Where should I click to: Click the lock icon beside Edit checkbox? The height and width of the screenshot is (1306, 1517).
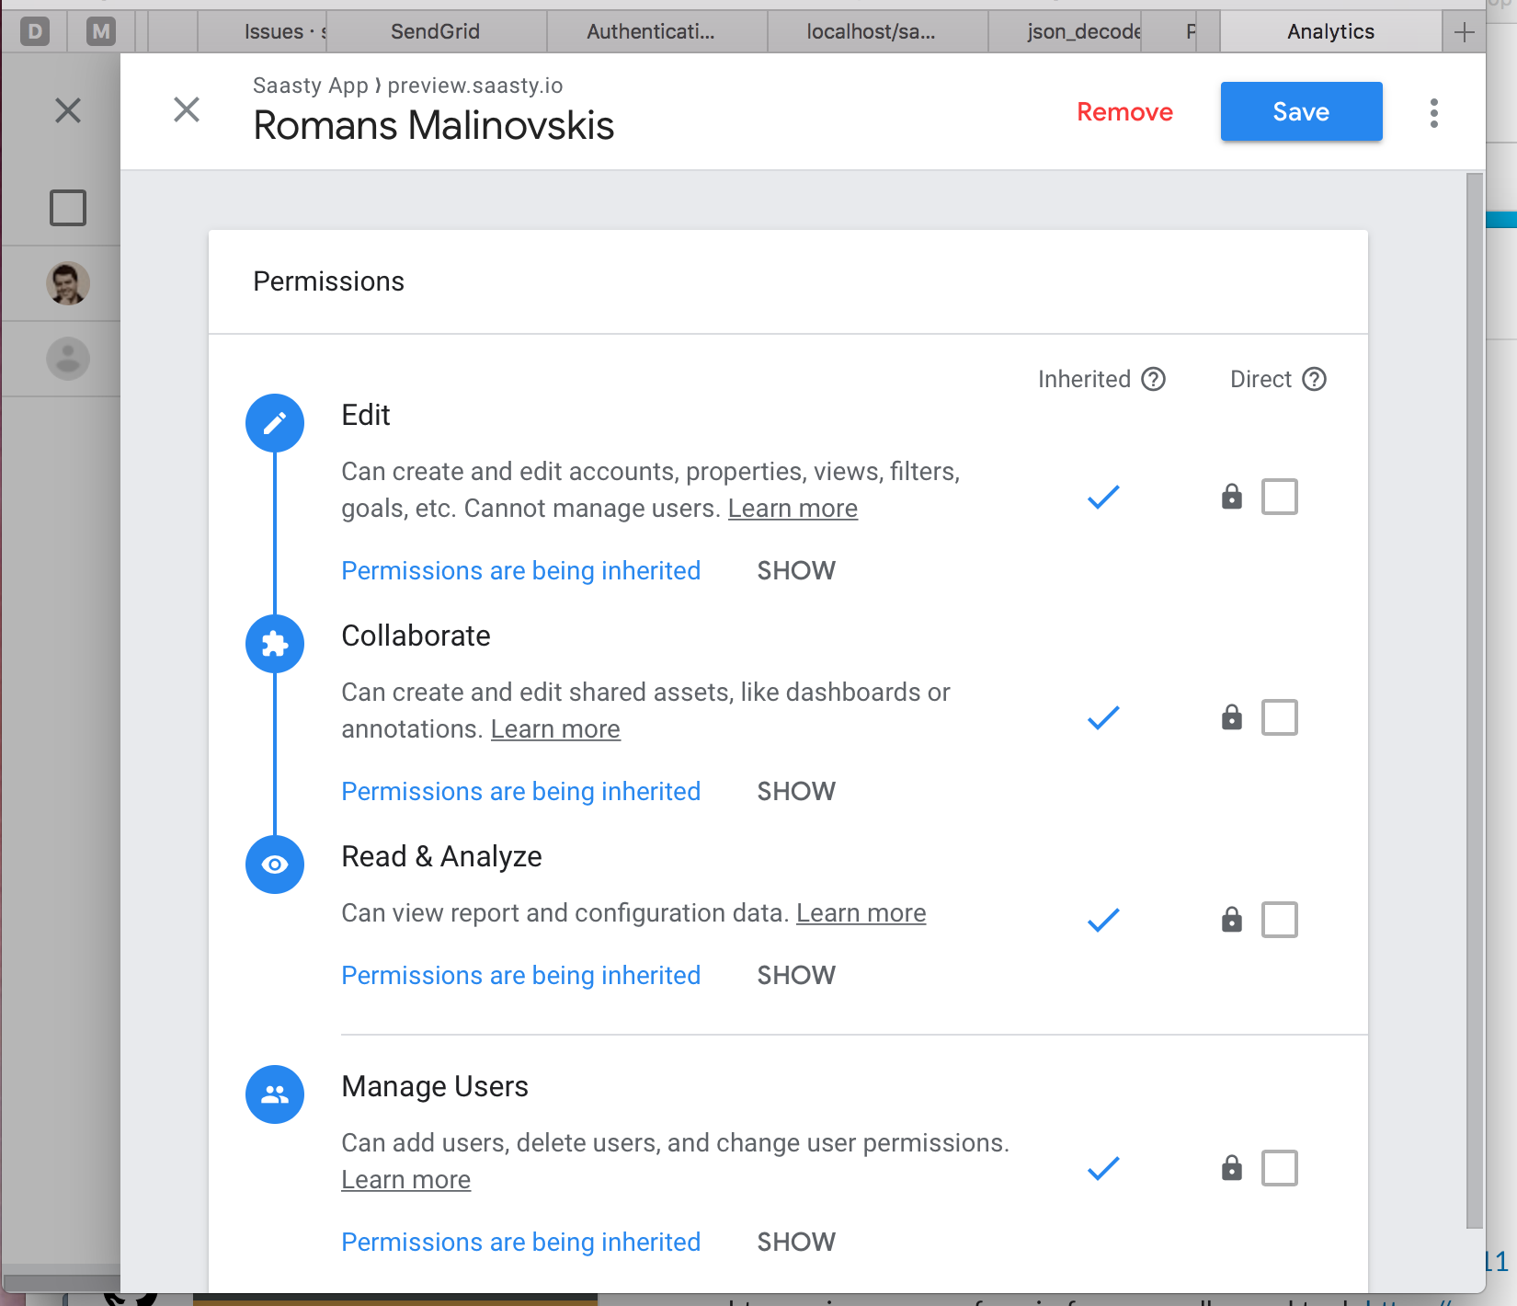click(x=1232, y=497)
